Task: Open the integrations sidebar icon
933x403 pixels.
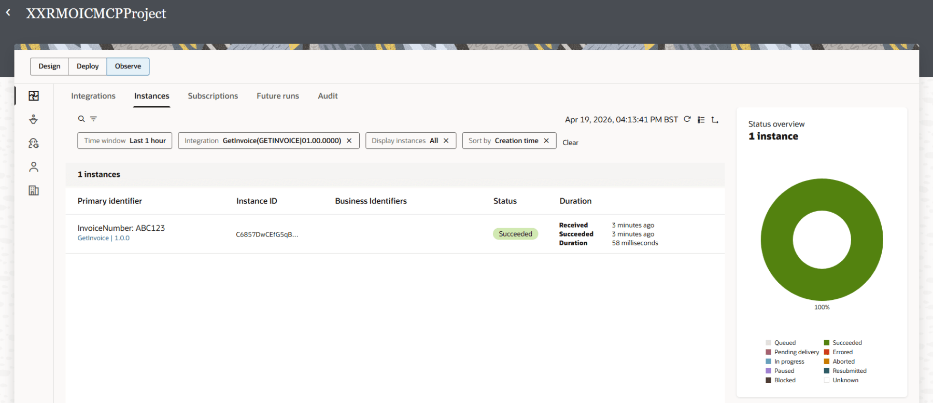Action: 34,96
